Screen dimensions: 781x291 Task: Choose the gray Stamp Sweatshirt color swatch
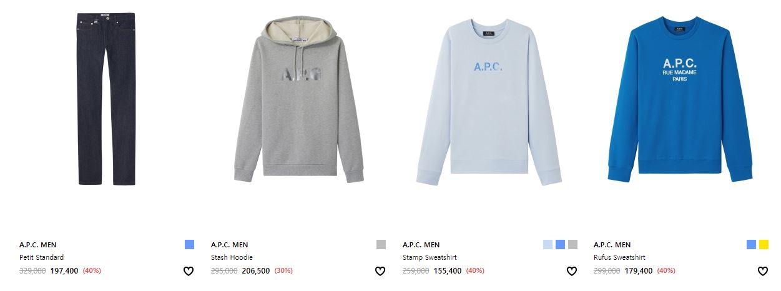pyautogui.click(x=572, y=245)
